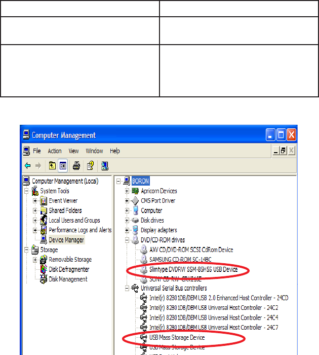Select USB Universal Host Controller - 24C4
319x355 pixels.
[214, 317]
